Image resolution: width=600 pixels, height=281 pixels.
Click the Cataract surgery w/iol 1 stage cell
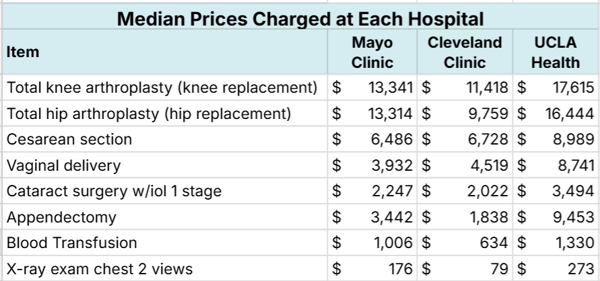point(114,191)
